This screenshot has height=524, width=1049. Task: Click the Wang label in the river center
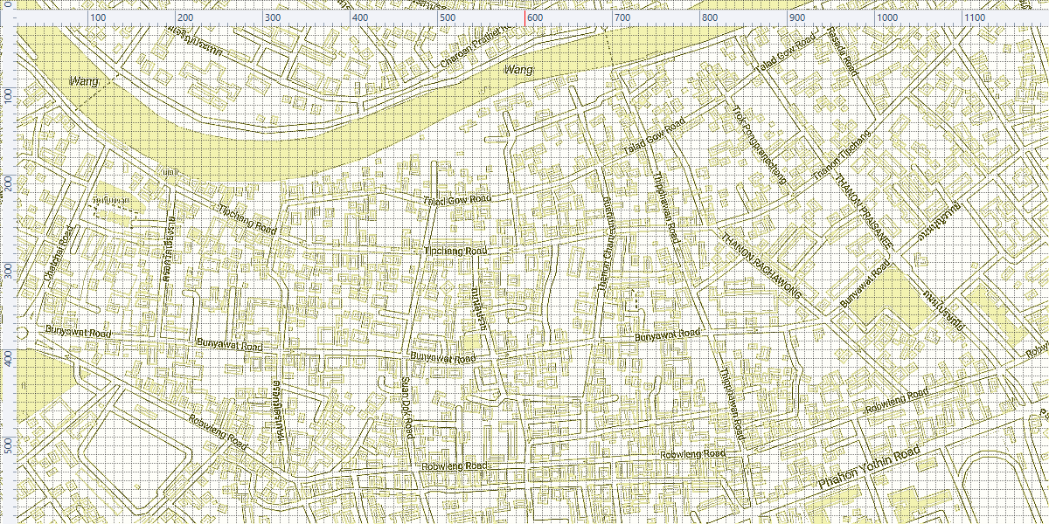tap(518, 69)
